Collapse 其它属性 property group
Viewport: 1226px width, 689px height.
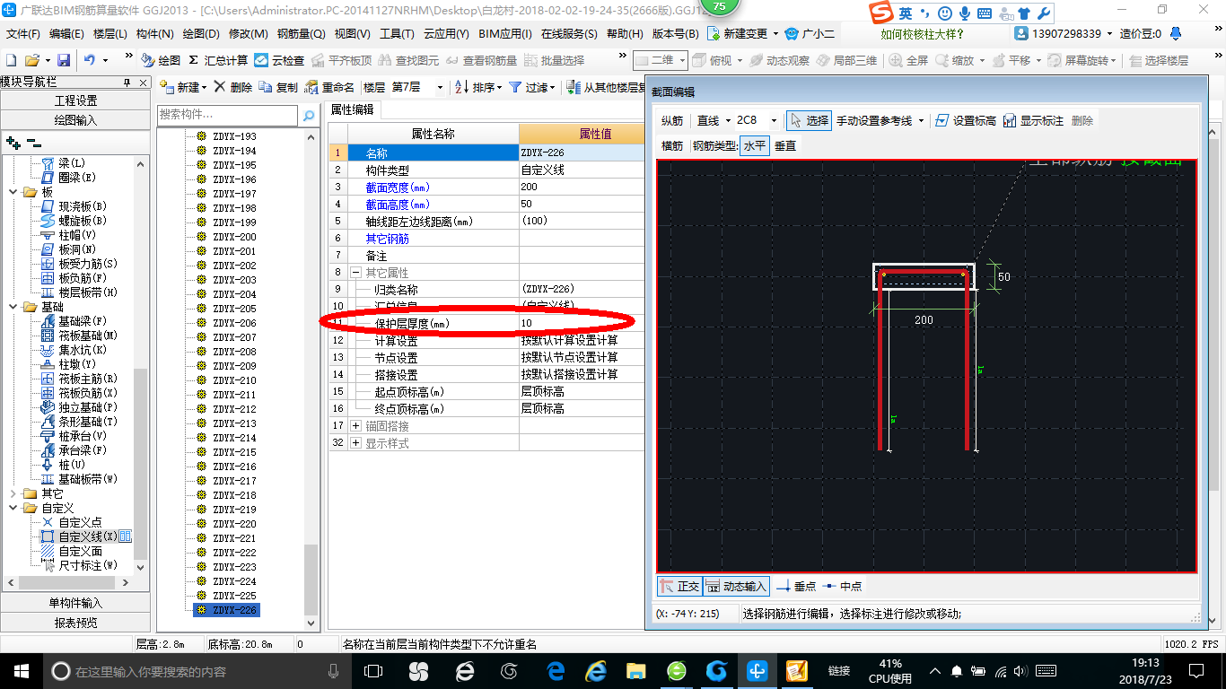coord(355,272)
